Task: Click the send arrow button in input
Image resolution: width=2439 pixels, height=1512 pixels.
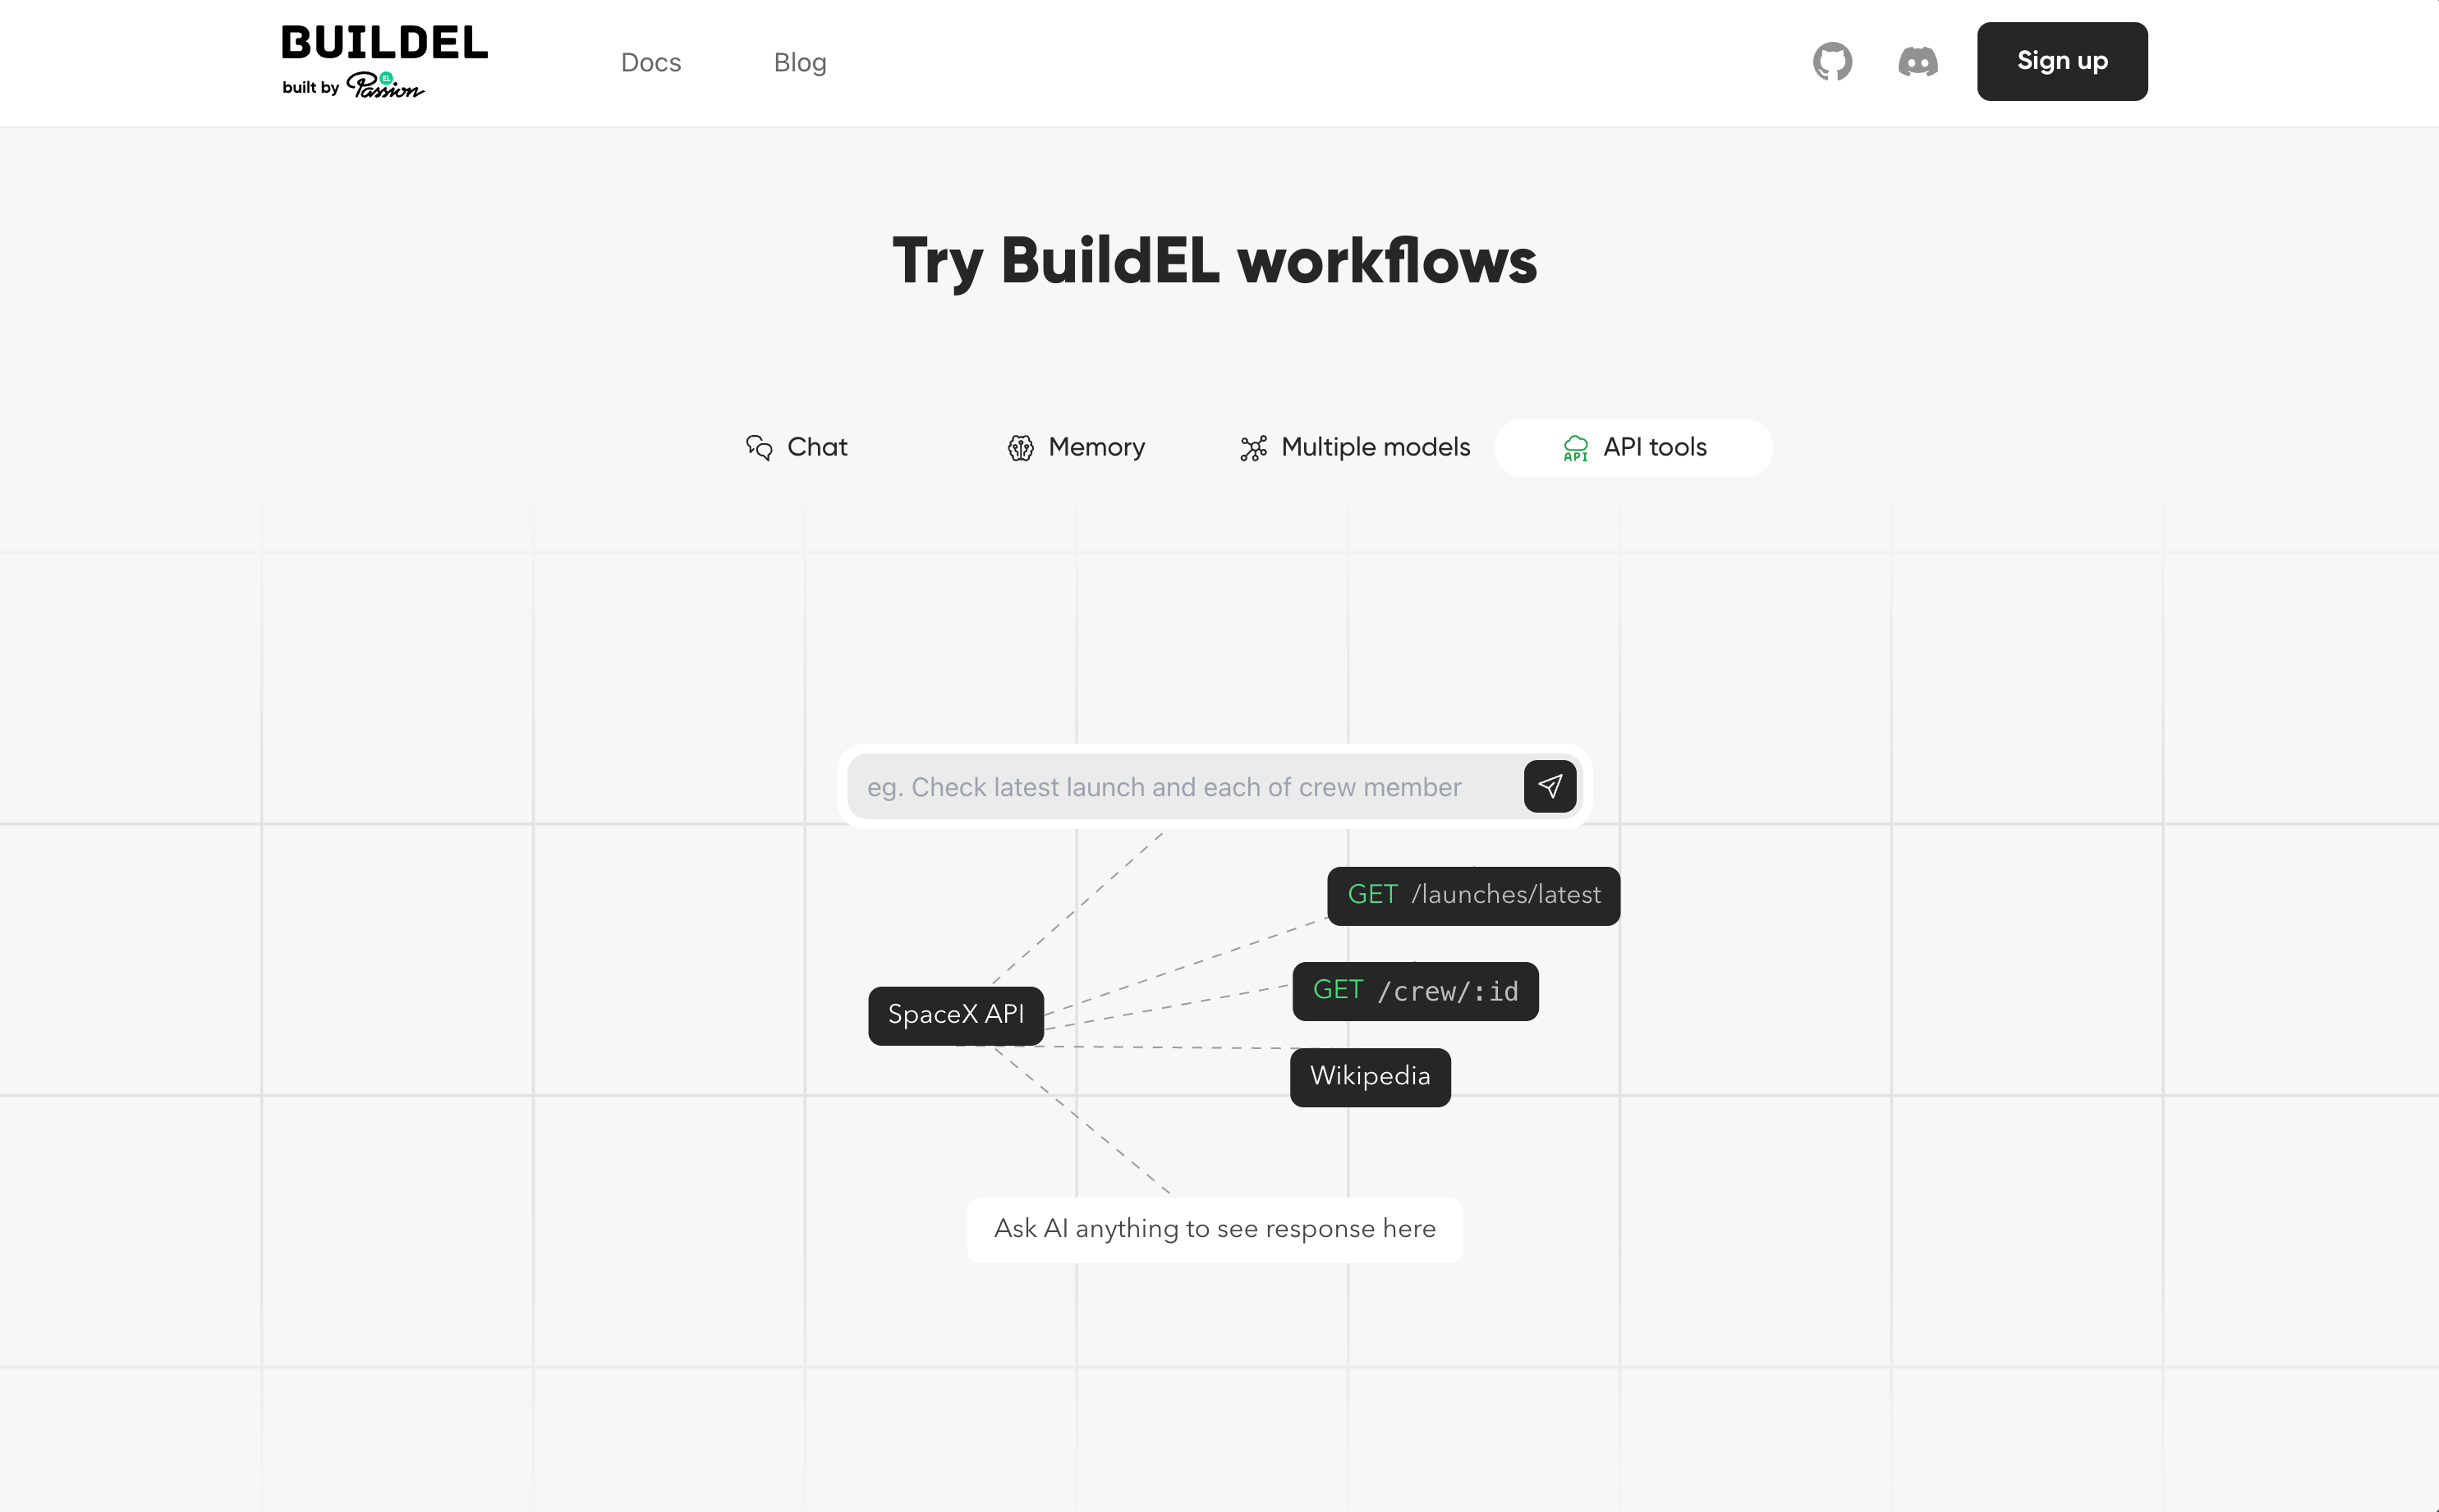Action: click(x=1550, y=786)
